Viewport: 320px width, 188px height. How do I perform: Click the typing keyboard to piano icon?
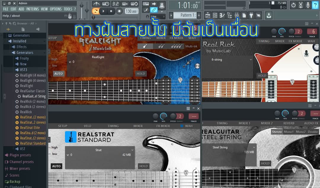point(146,4)
